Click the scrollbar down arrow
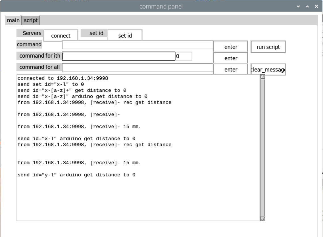This screenshot has height=237, width=323. coord(262,219)
